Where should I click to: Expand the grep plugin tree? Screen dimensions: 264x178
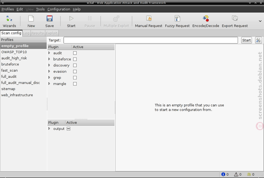point(49,77)
